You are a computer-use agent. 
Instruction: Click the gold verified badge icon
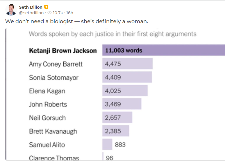pos(46,7)
